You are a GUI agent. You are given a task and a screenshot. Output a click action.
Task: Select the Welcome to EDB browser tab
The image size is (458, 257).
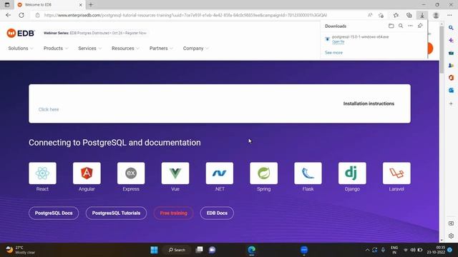pyautogui.click(x=49, y=5)
